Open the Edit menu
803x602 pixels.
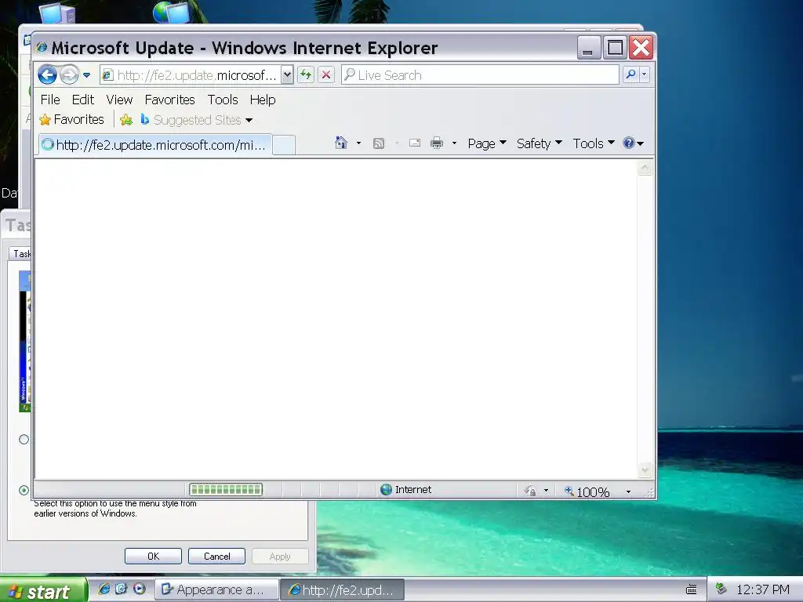pos(83,100)
